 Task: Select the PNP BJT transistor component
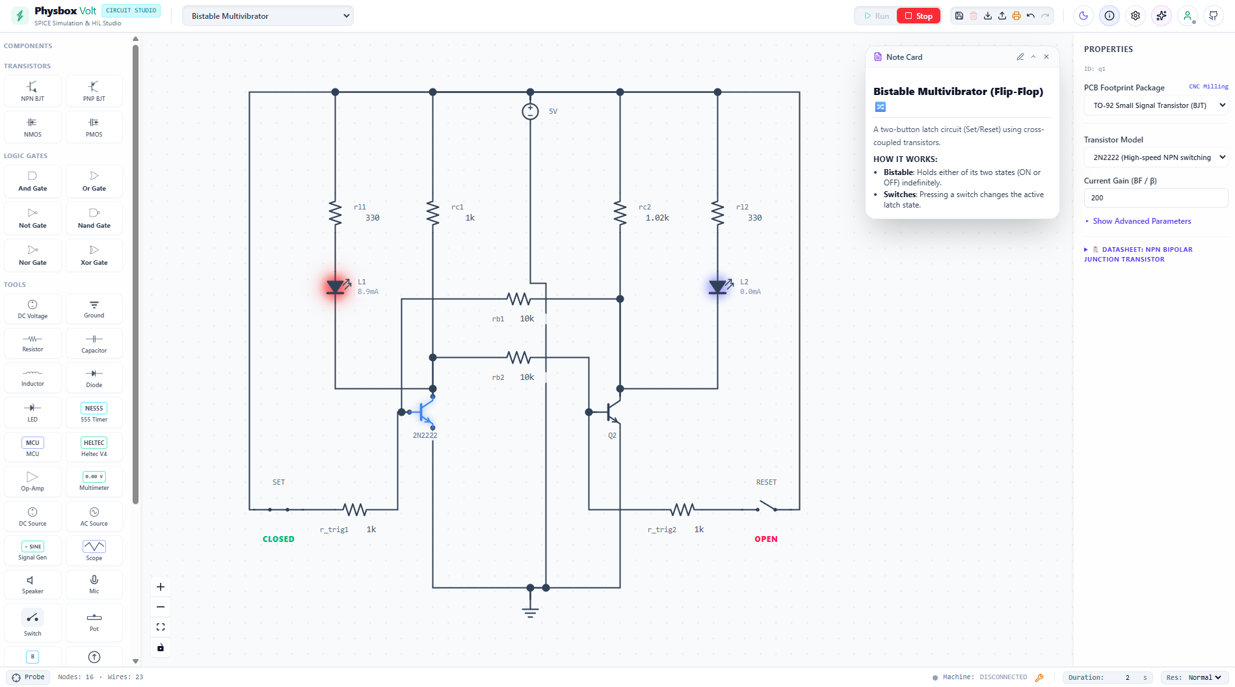click(94, 90)
